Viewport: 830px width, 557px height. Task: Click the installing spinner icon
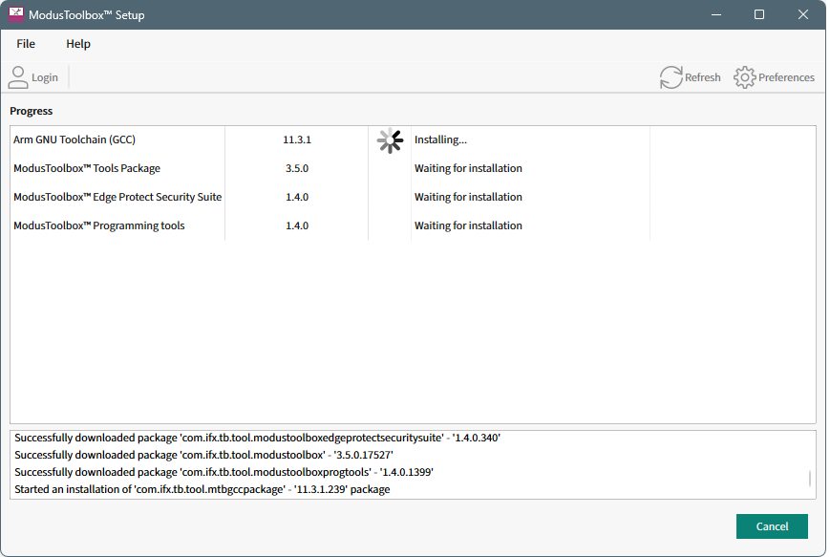tap(390, 140)
